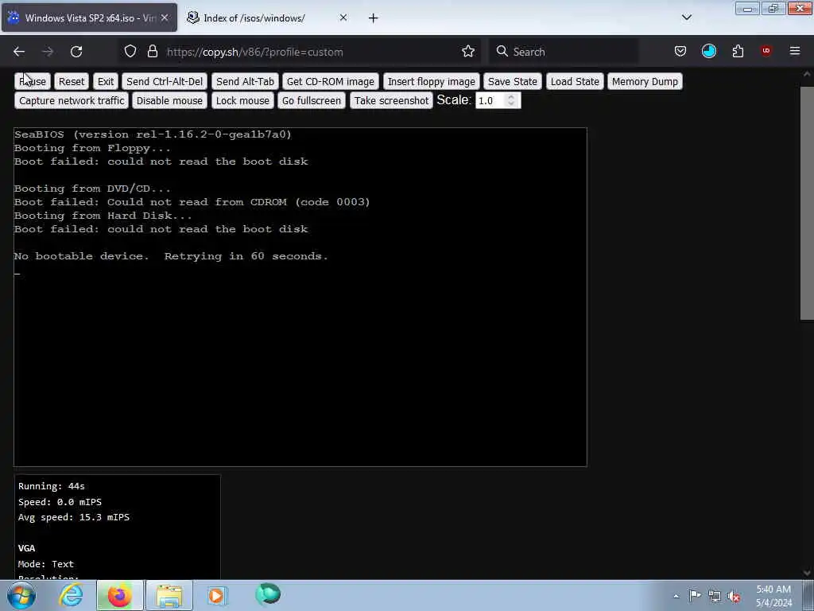The image size is (814, 611).
Task: Select the Windows Vista SP2 x64.iso tab
Action: point(89,18)
